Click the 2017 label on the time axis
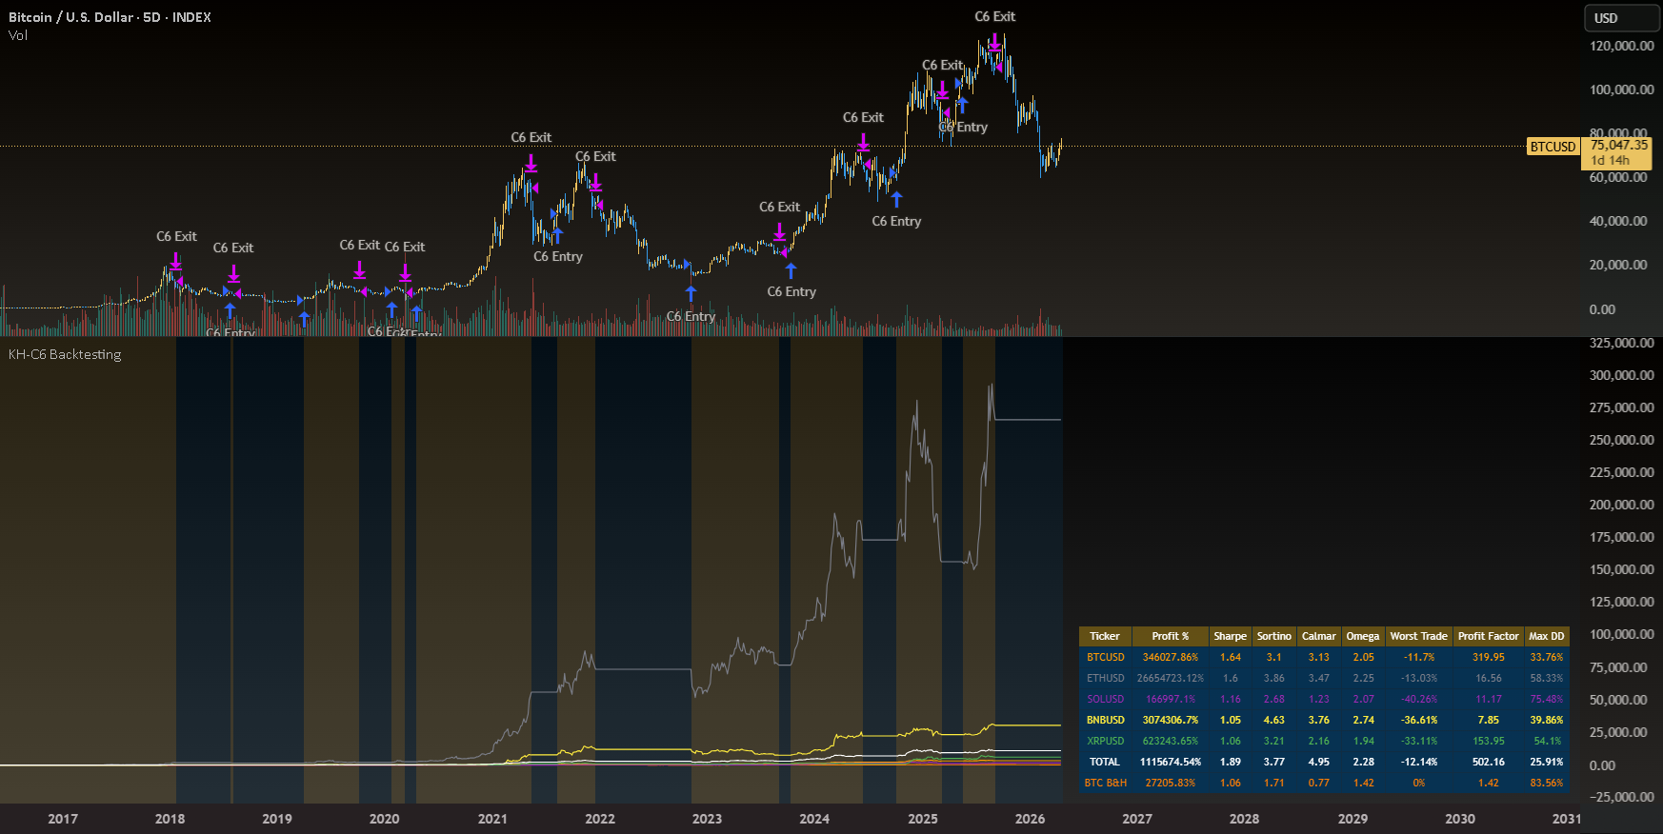 click(x=63, y=819)
